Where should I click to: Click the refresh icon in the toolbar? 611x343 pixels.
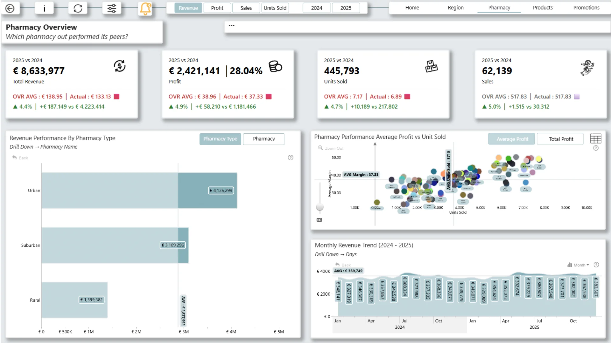[78, 8]
